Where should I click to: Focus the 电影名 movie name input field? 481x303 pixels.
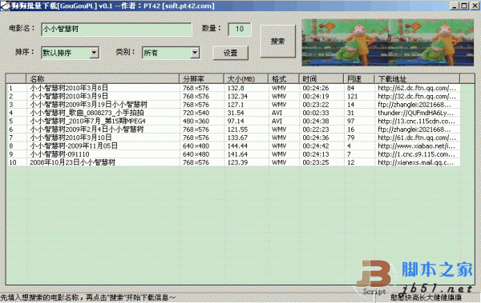(x=116, y=30)
